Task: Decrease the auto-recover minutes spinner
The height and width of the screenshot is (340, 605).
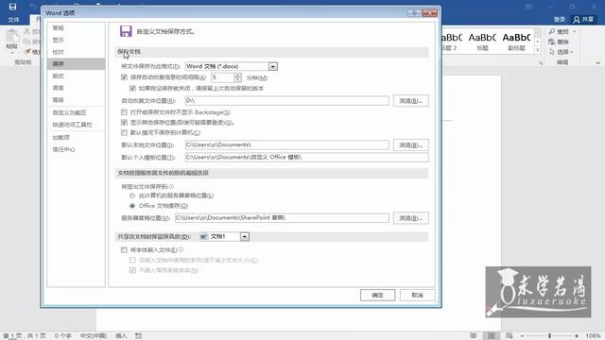Action: tap(237, 79)
